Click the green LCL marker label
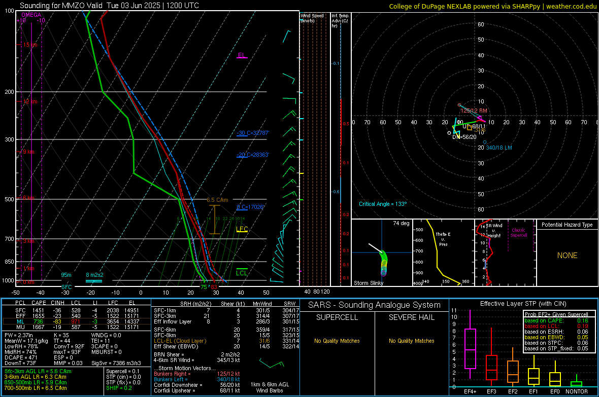The image size is (599, 397). pos(242,273)
